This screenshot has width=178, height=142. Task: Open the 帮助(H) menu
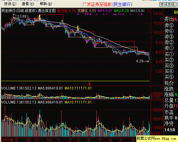click(46, 4)
